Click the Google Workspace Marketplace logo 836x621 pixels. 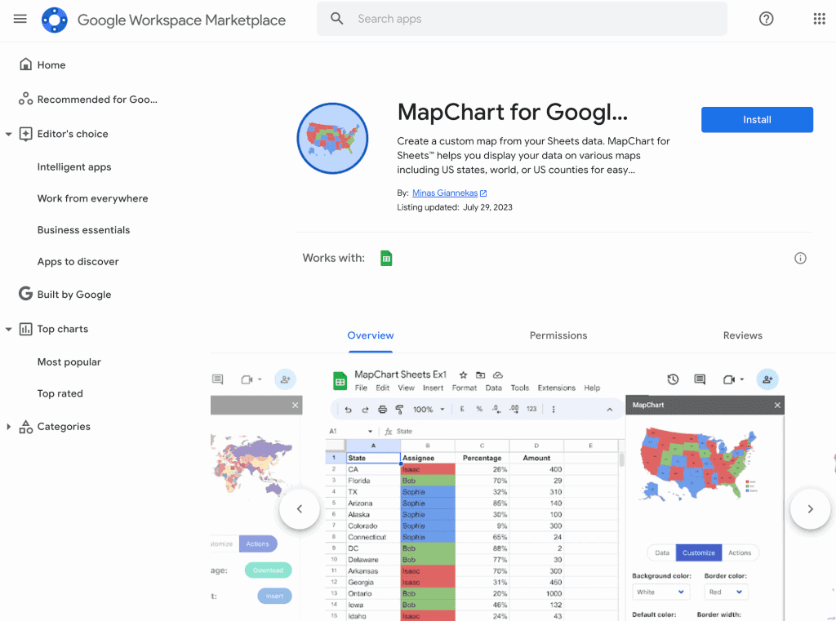click(55, 20)
